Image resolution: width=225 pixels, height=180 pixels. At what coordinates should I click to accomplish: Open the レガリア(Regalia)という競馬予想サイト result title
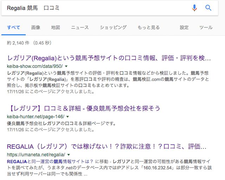click(109, 58)
